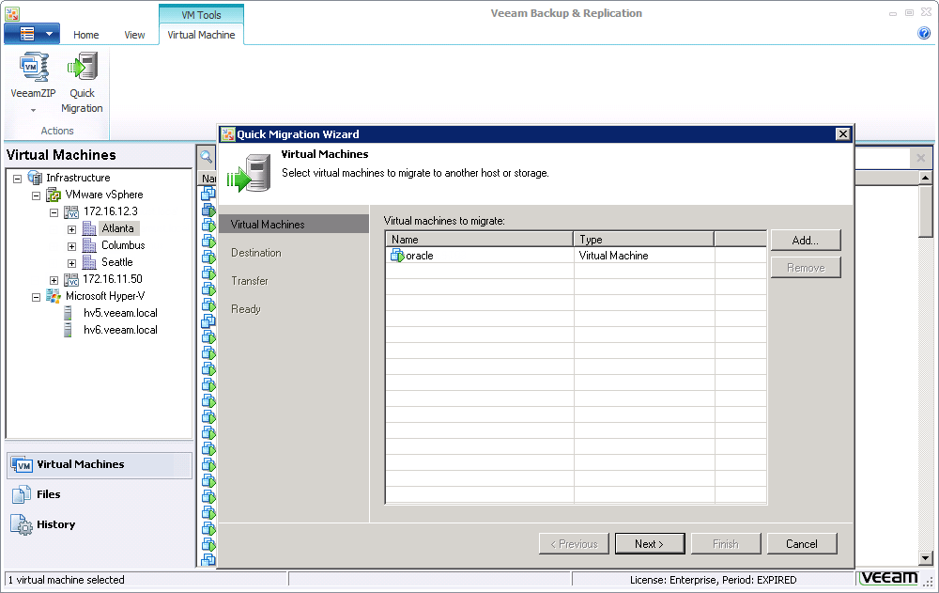Click the scrollbar down arrow

click(x=925, y=558)
